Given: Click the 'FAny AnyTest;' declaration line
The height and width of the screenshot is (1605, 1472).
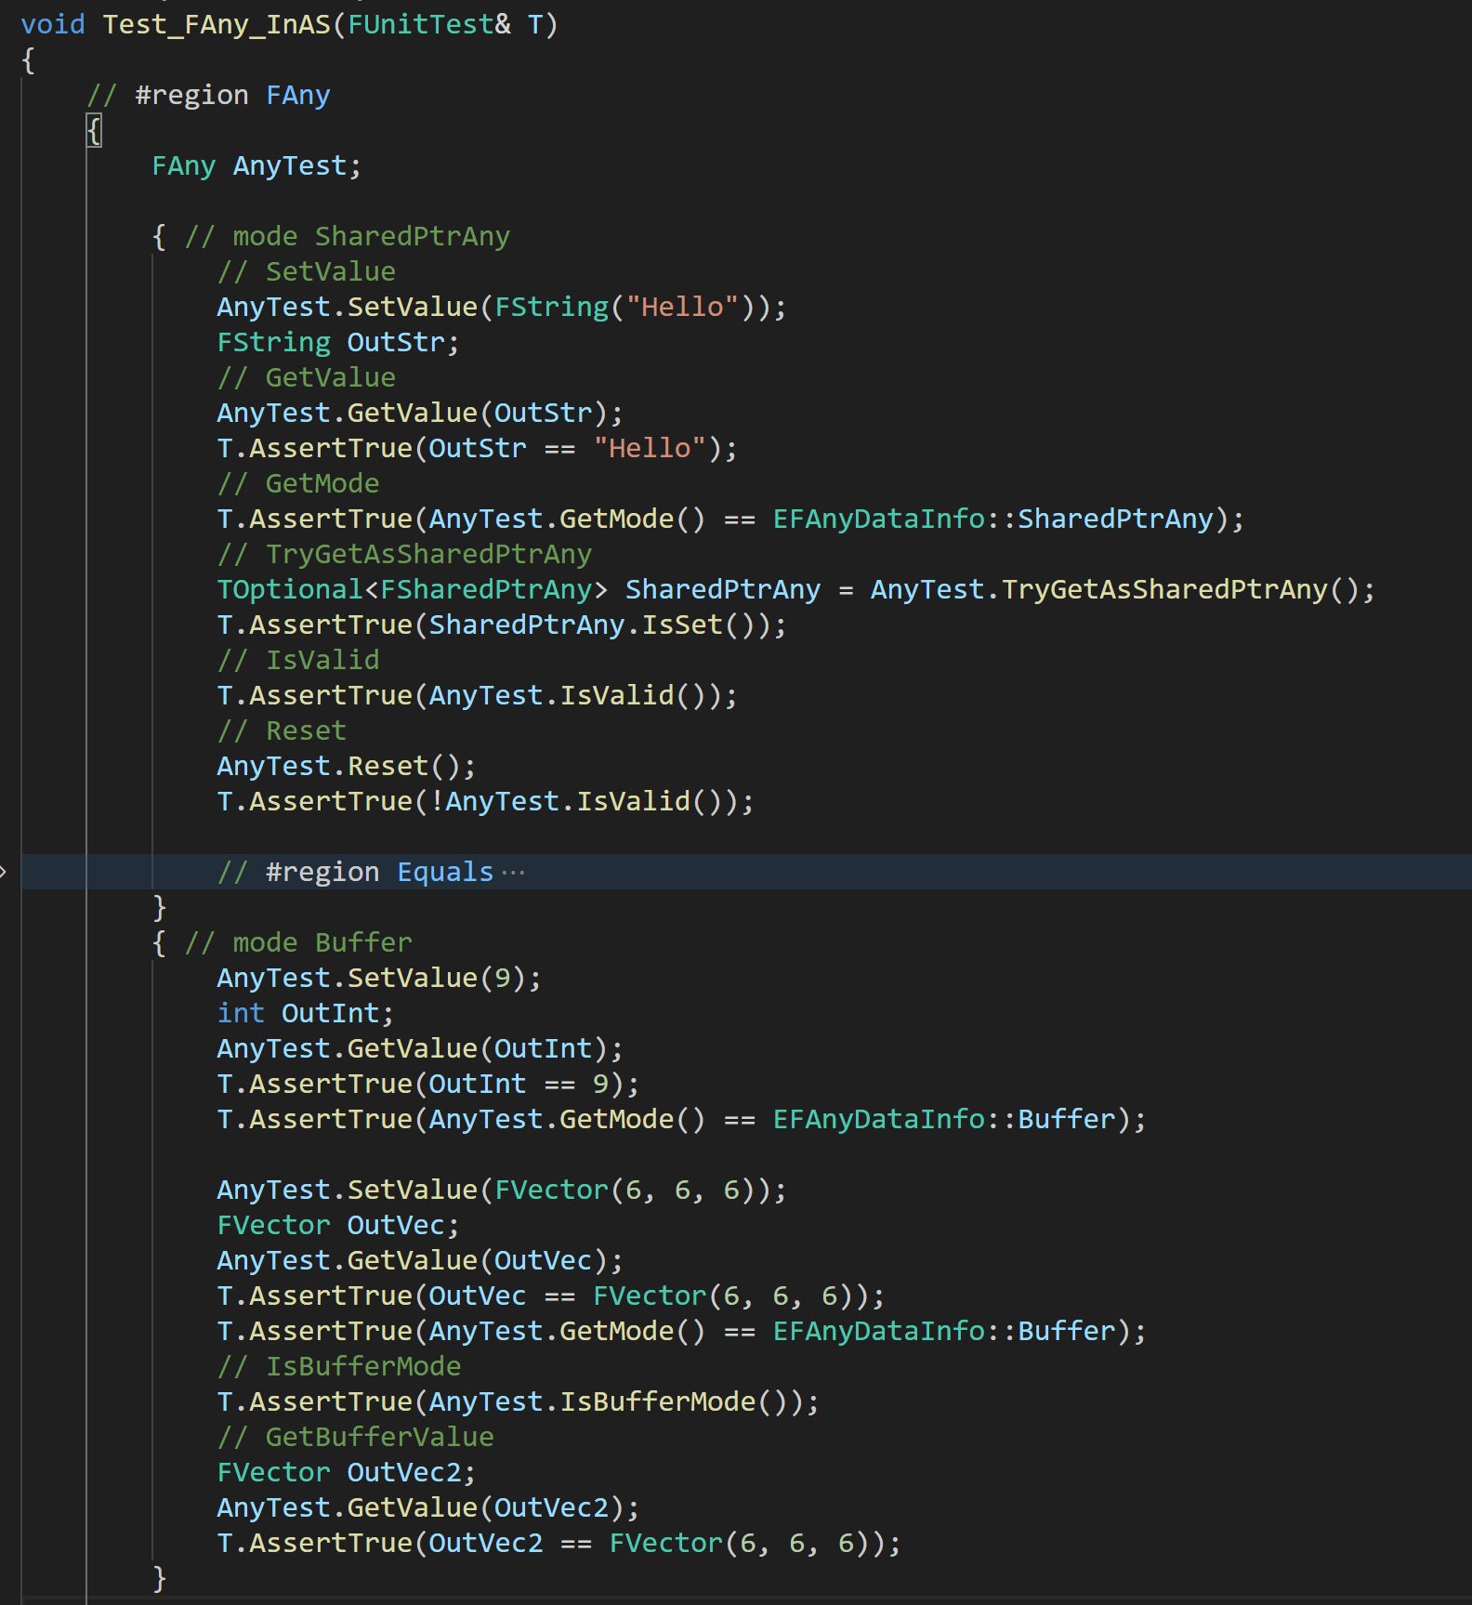Looking at the screenshot, I should click(256, 165).
